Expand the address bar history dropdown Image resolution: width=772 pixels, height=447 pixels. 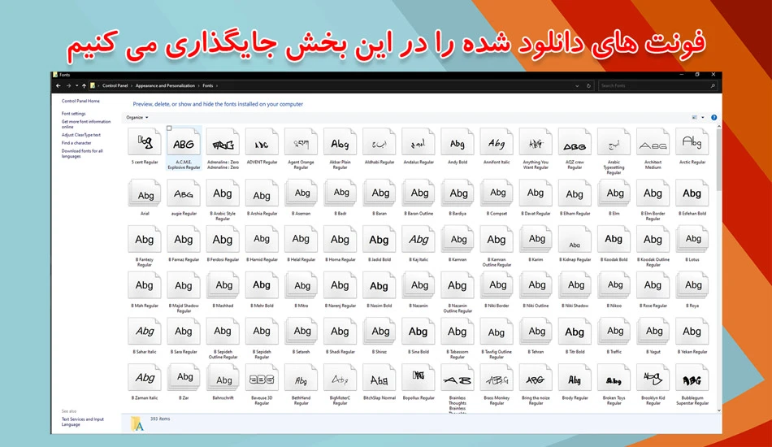click(577, 85)
